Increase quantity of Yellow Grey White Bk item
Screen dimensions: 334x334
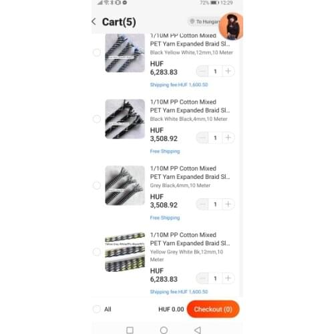228,278
